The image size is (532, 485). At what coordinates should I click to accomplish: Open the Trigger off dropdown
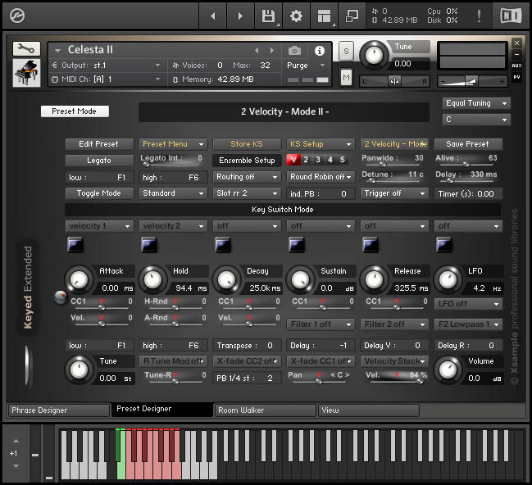pos(394,193)
